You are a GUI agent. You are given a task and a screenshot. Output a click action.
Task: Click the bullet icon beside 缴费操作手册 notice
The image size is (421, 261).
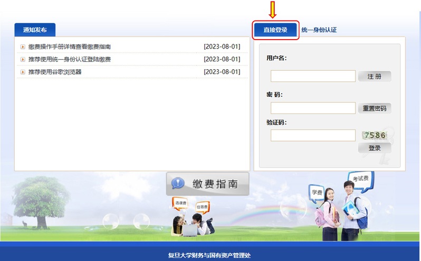point(23,47)
